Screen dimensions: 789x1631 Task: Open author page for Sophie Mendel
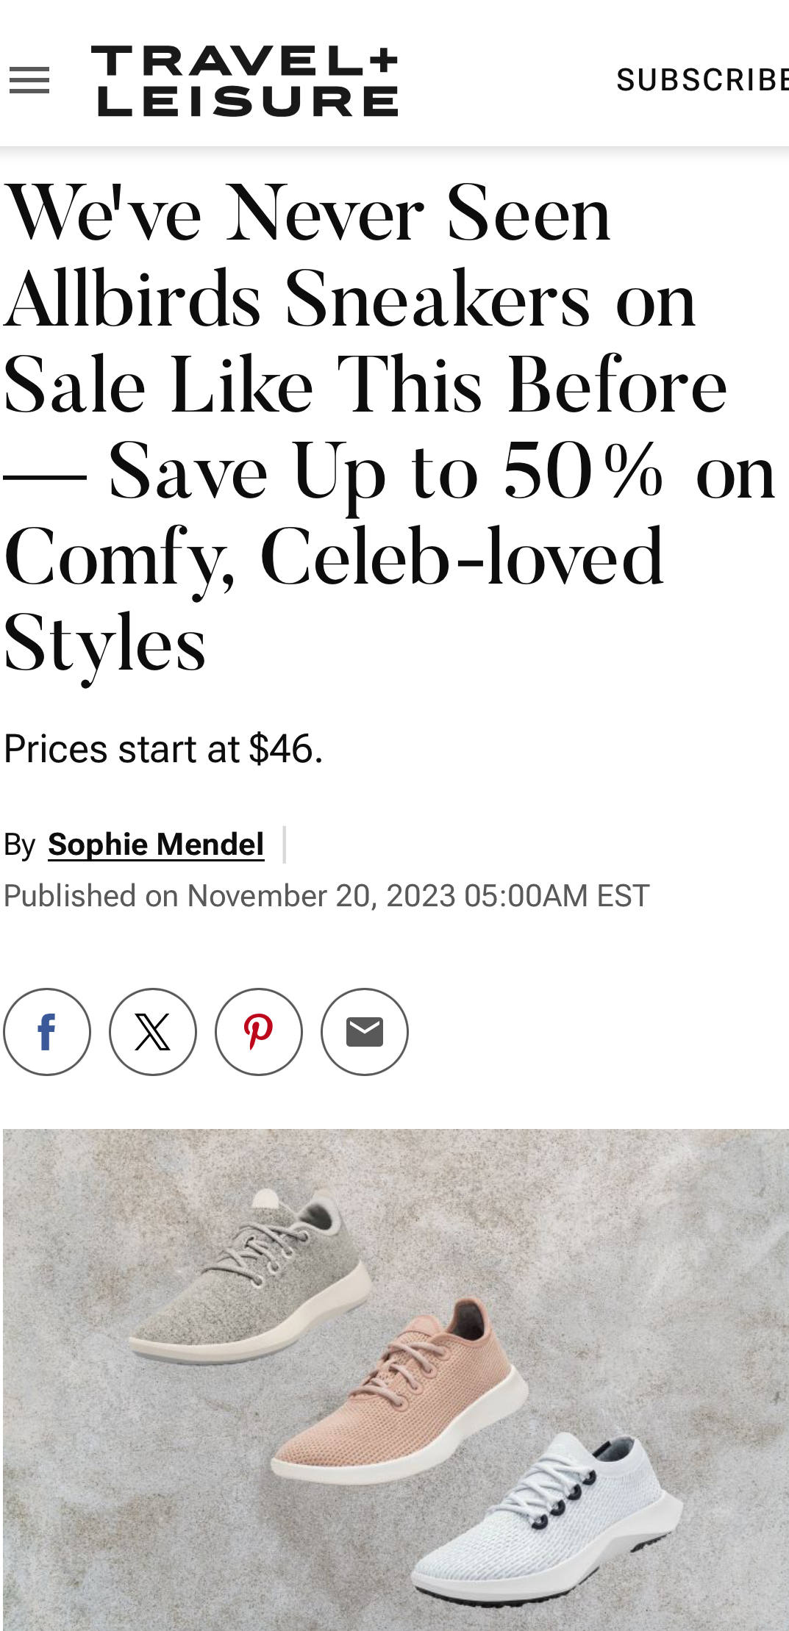click(156, 844)
